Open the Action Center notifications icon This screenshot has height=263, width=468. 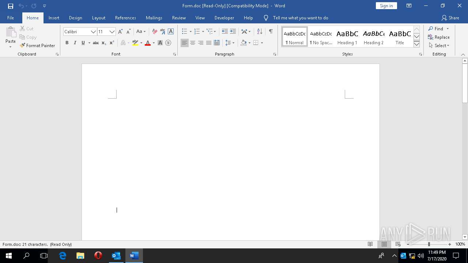pyautogui.click(x=456, y=256)
